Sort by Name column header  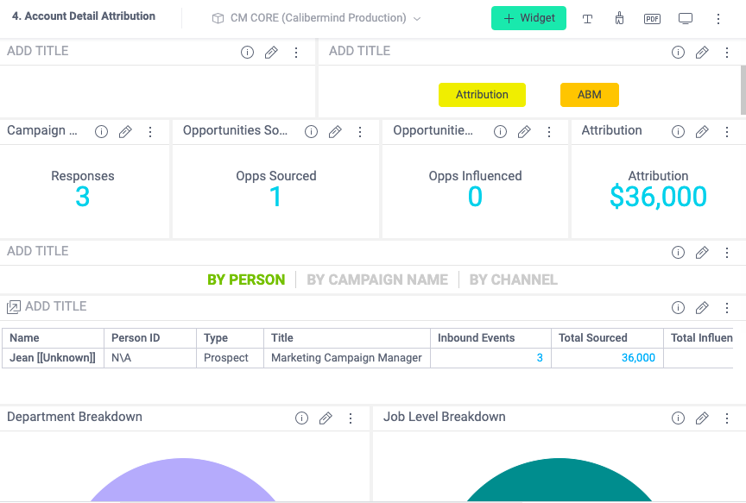(x=53, y=338)
